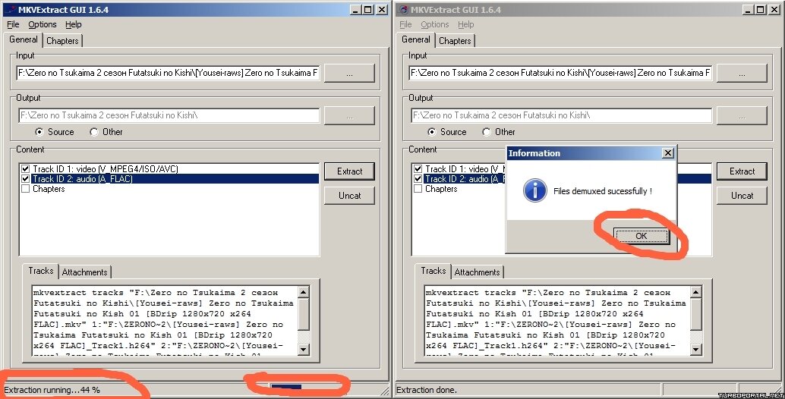Click the Input path field in right window
This screenshot has width=785, height=399.
(561, 73)
